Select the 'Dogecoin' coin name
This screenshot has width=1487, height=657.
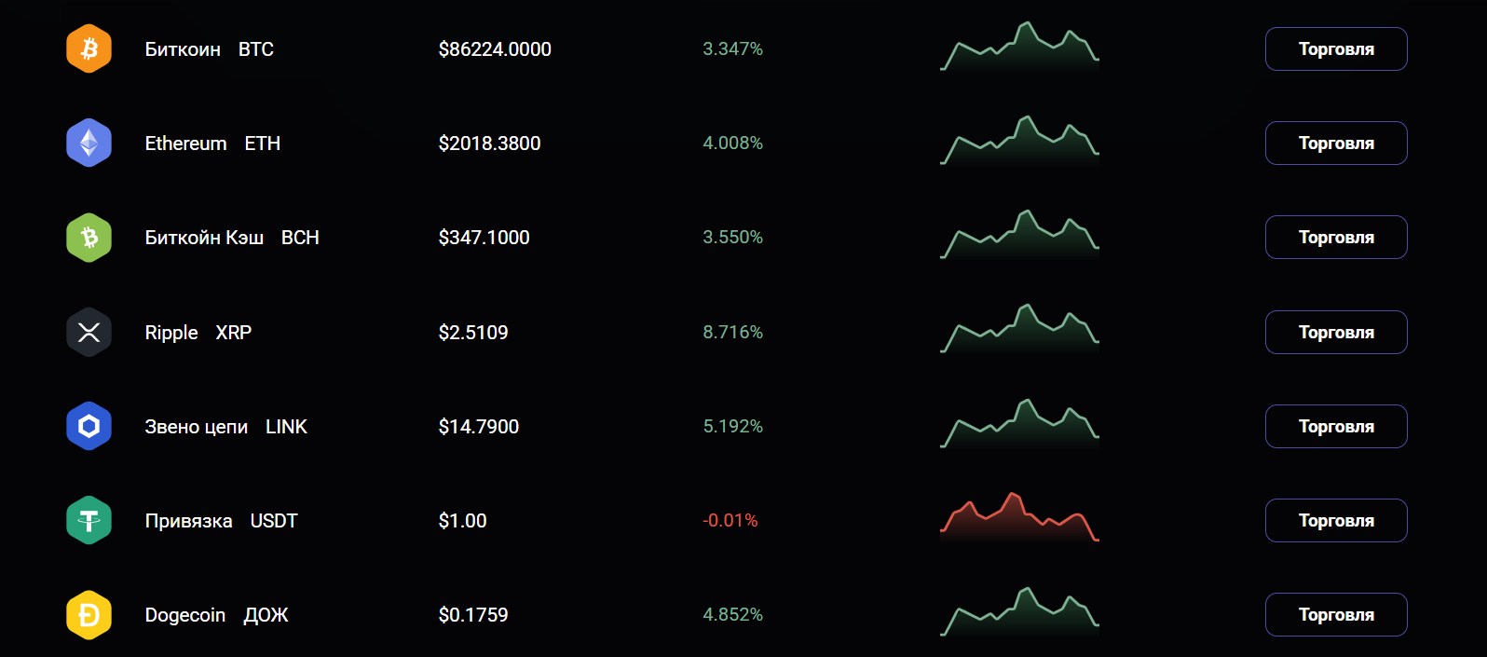(x=185, y=615)
